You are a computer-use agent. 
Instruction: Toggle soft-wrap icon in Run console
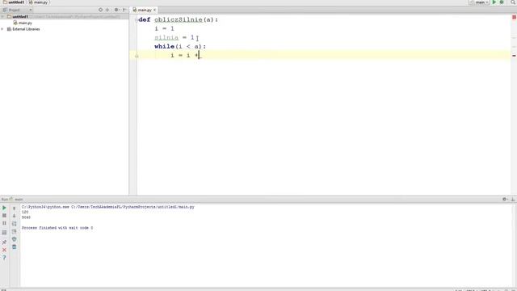click(15, 224)
